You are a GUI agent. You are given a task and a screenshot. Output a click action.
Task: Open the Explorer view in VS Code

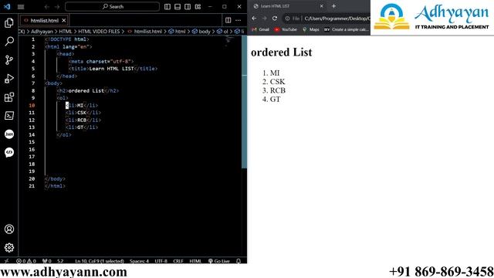click(x=9, y=22)
